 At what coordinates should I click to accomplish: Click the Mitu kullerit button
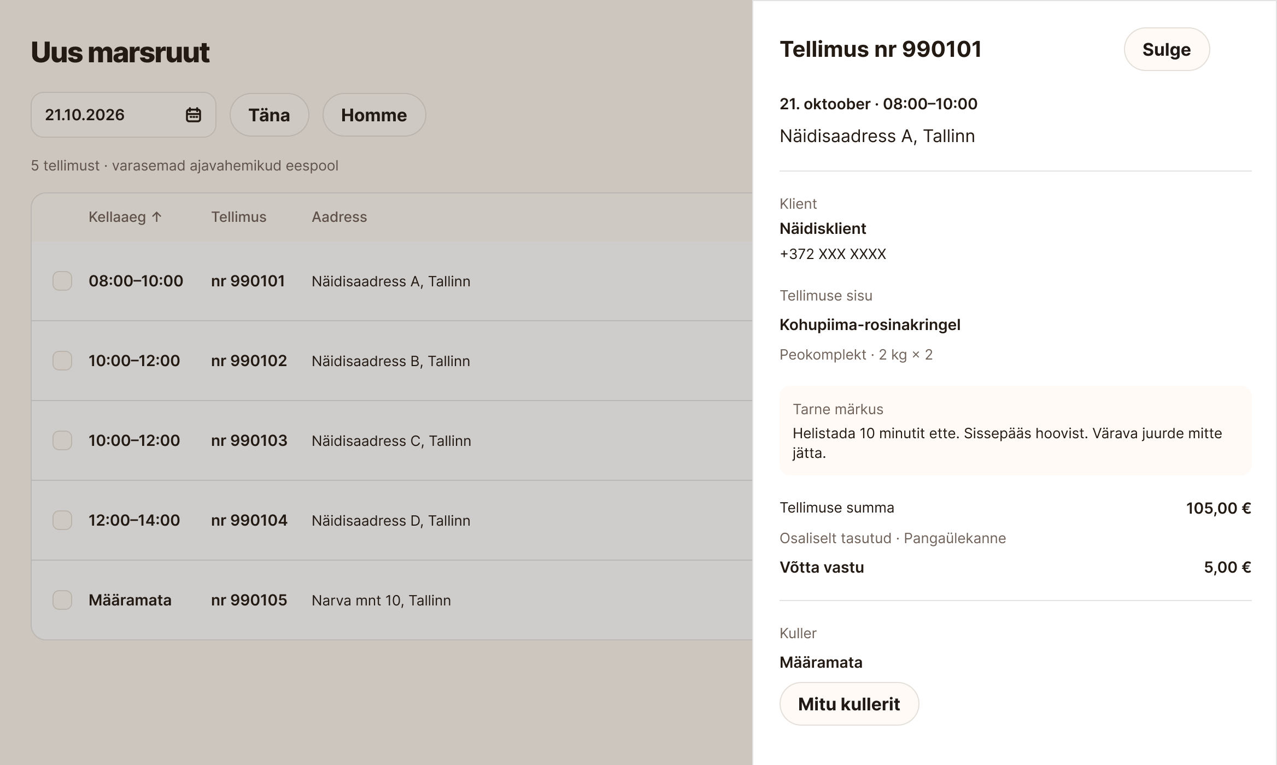(x=849, y=704)
